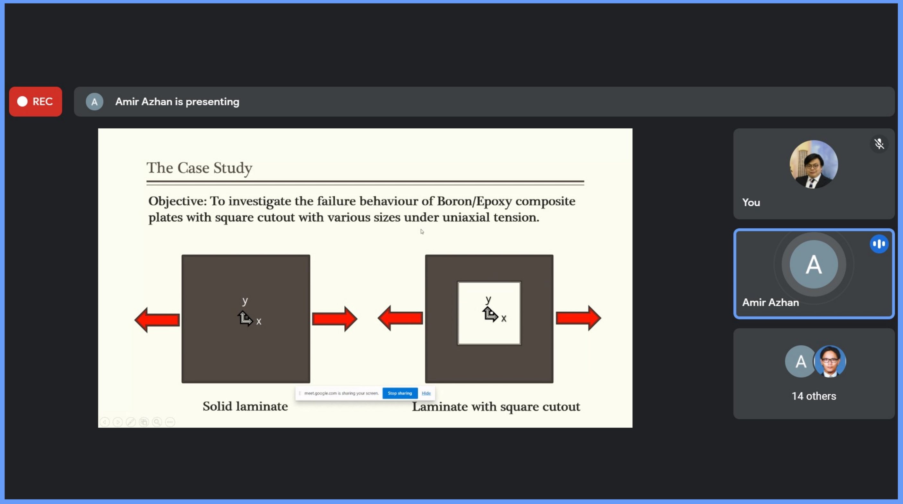Open the slideshow more options ellipsis
Screen dimensions: 903x504
[170, 422]
